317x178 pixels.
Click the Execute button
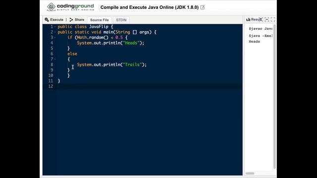click(x=54, y=20)
